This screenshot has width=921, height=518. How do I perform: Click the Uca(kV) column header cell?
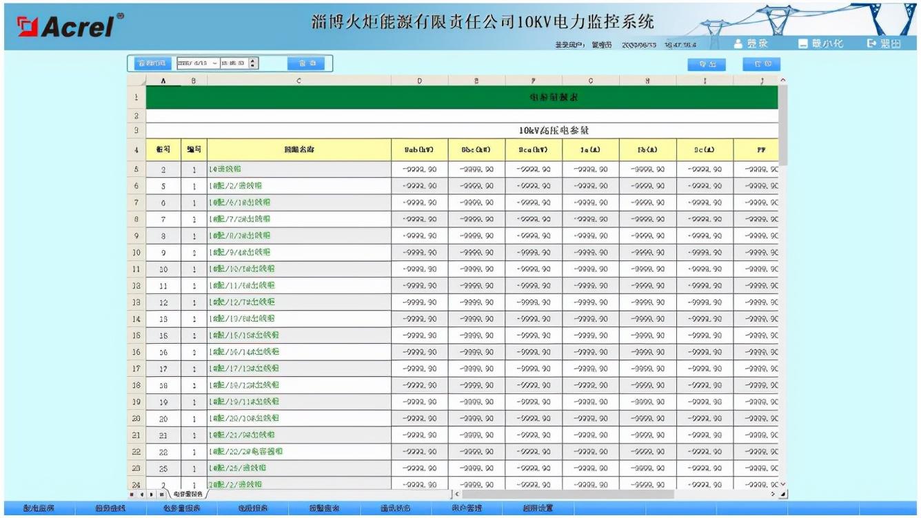(x=534, y=149)
